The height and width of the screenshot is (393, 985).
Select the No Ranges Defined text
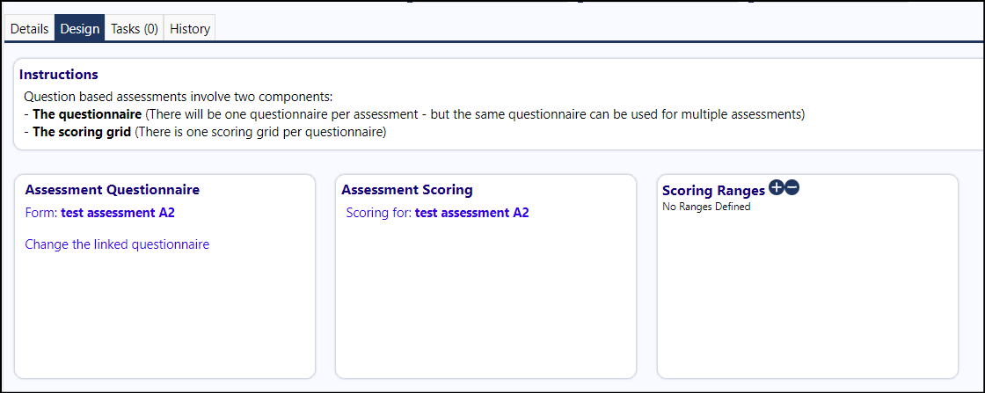coord(706,207)
